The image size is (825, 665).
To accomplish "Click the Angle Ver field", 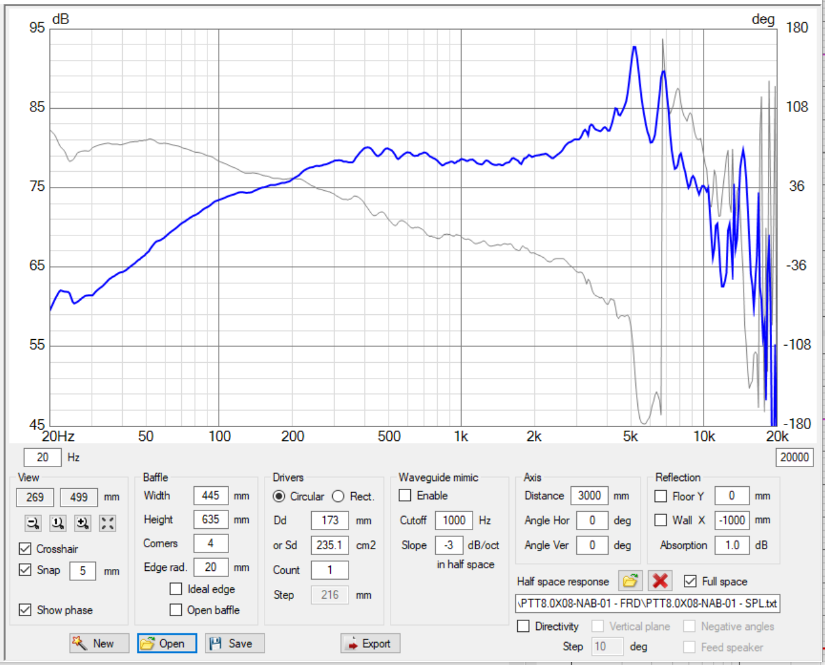I will tap(592, 545).
